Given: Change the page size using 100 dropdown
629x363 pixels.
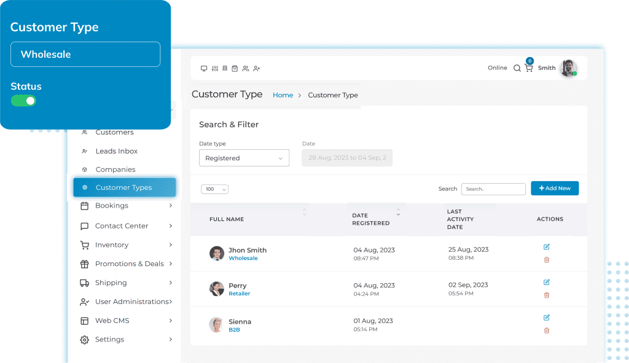Looking at the screenshot, I should [214, 189].
